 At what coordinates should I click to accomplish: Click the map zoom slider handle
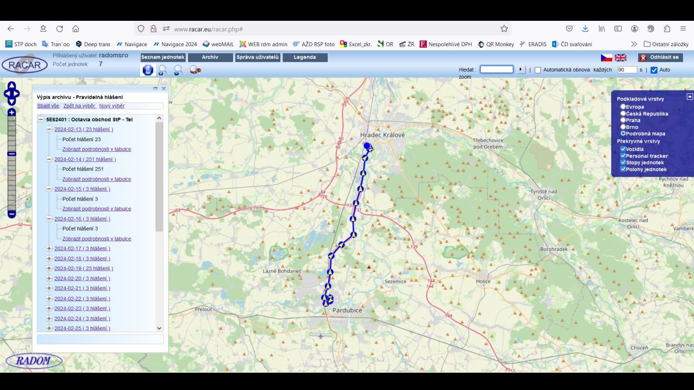tap(12, 153)
